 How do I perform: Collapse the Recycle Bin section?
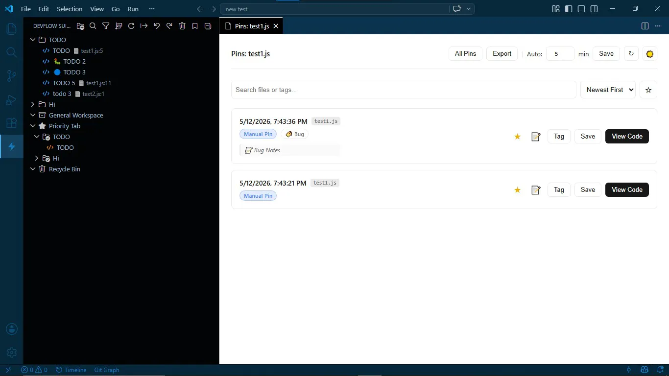pyautogui.click(x=33, y=169)
